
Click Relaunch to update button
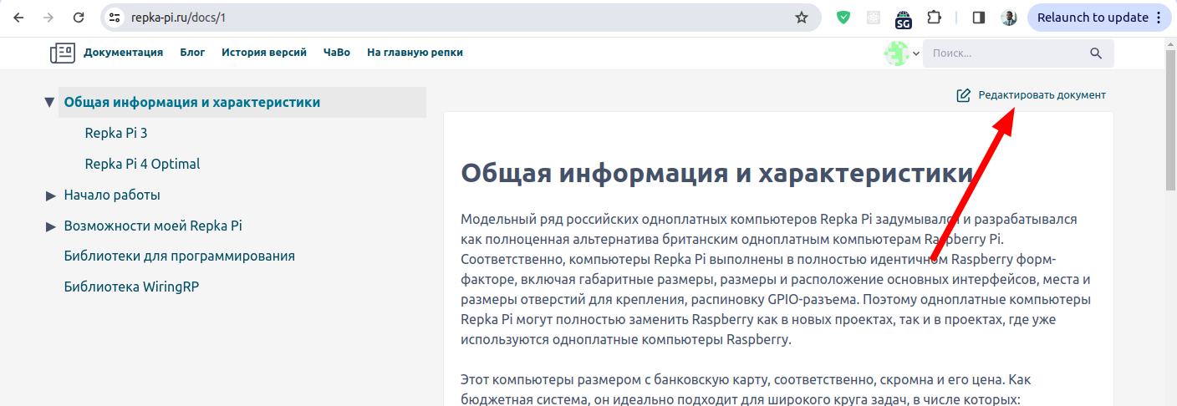(1091, 18)
